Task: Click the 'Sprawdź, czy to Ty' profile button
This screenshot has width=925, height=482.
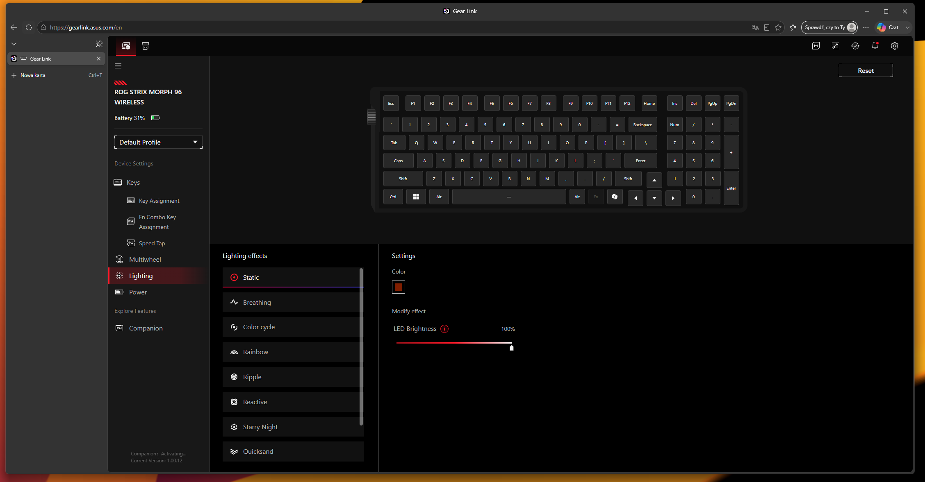Action: 829,27
